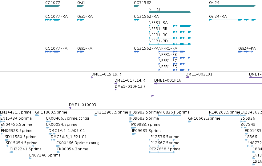Select the DME1-002L01.F clone end label
The width and height of the screenshot is (262, 166).
[200, 74]
